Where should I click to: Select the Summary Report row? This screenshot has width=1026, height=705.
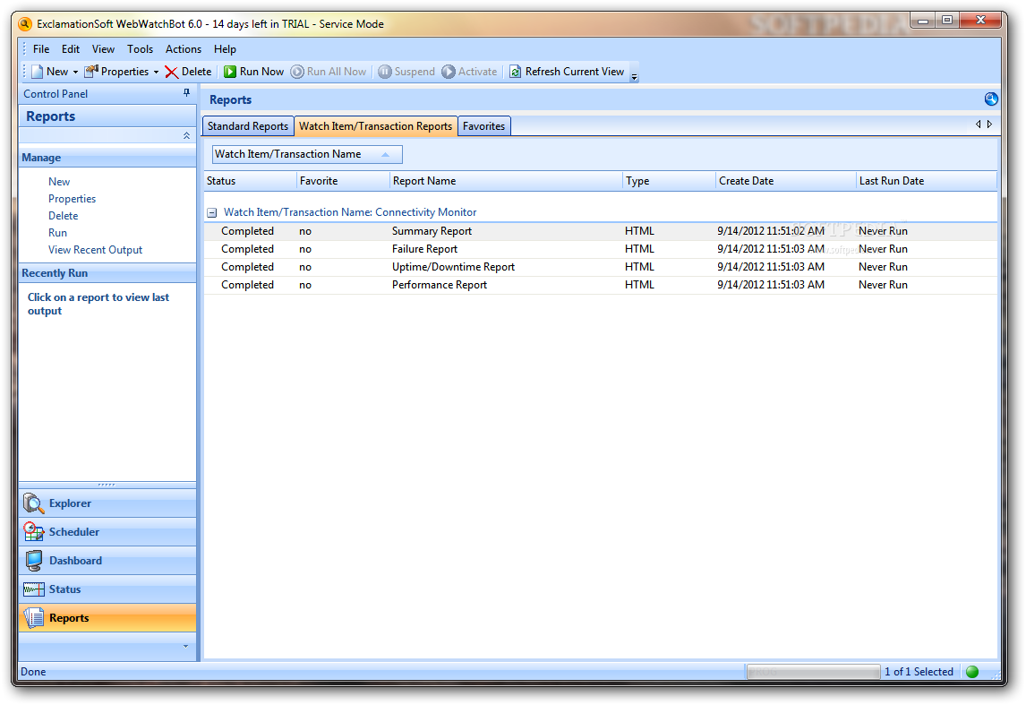pos(601,231)
